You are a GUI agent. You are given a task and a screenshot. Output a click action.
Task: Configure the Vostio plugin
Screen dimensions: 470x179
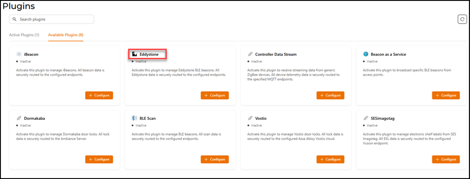click(x=330, y=159)
